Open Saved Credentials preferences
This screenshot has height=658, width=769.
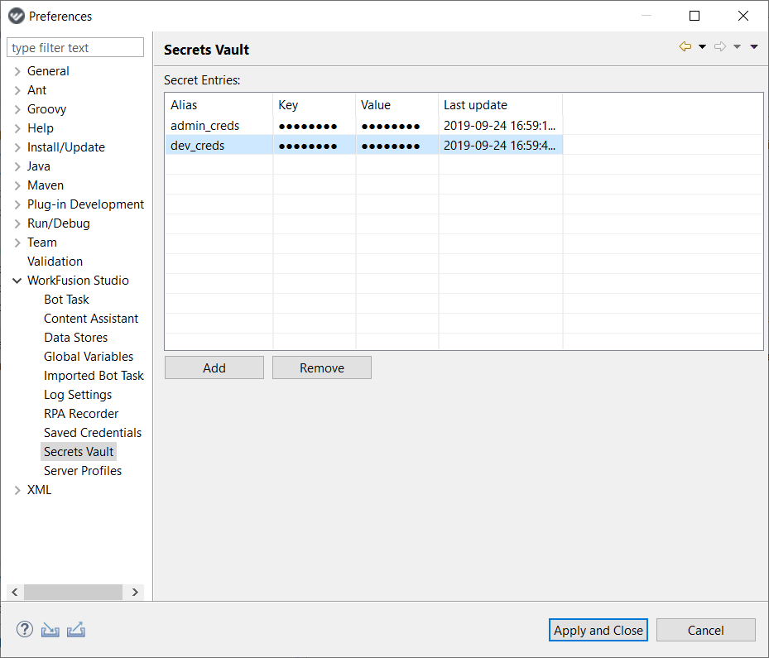click(92, 433)
